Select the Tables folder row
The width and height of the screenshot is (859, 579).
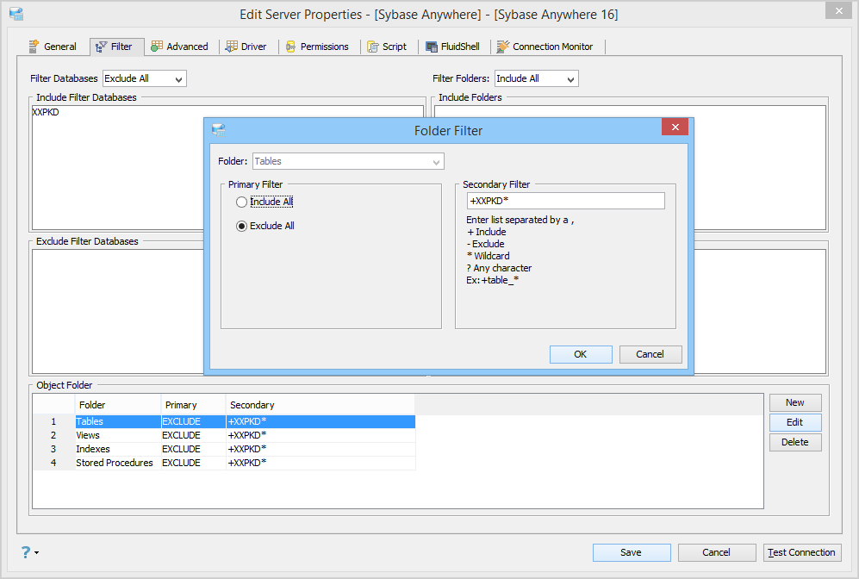click(x=223, y=422)
